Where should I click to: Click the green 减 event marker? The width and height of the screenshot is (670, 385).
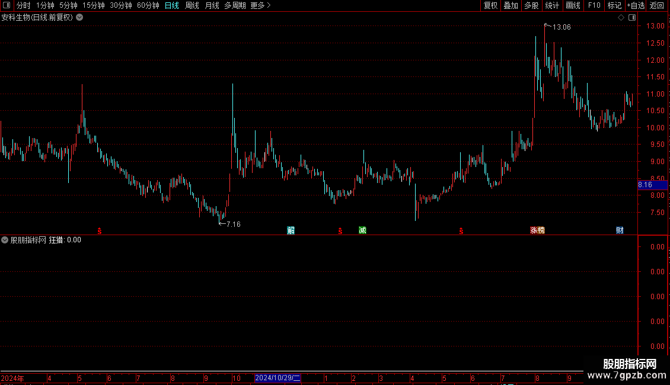pos(362,230)
